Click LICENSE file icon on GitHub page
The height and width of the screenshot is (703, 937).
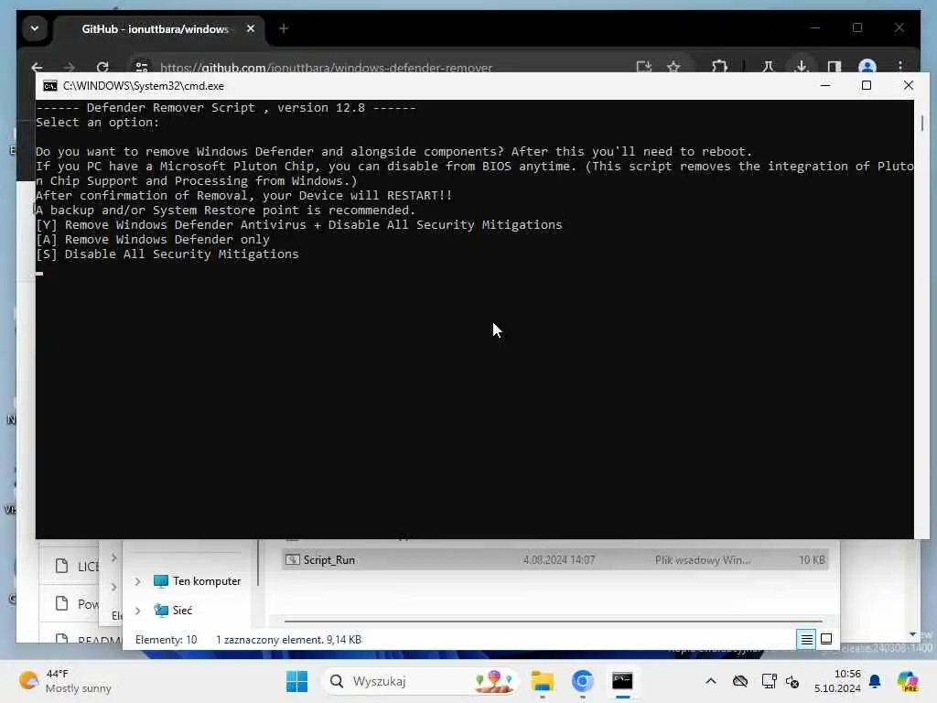[61, 566]
